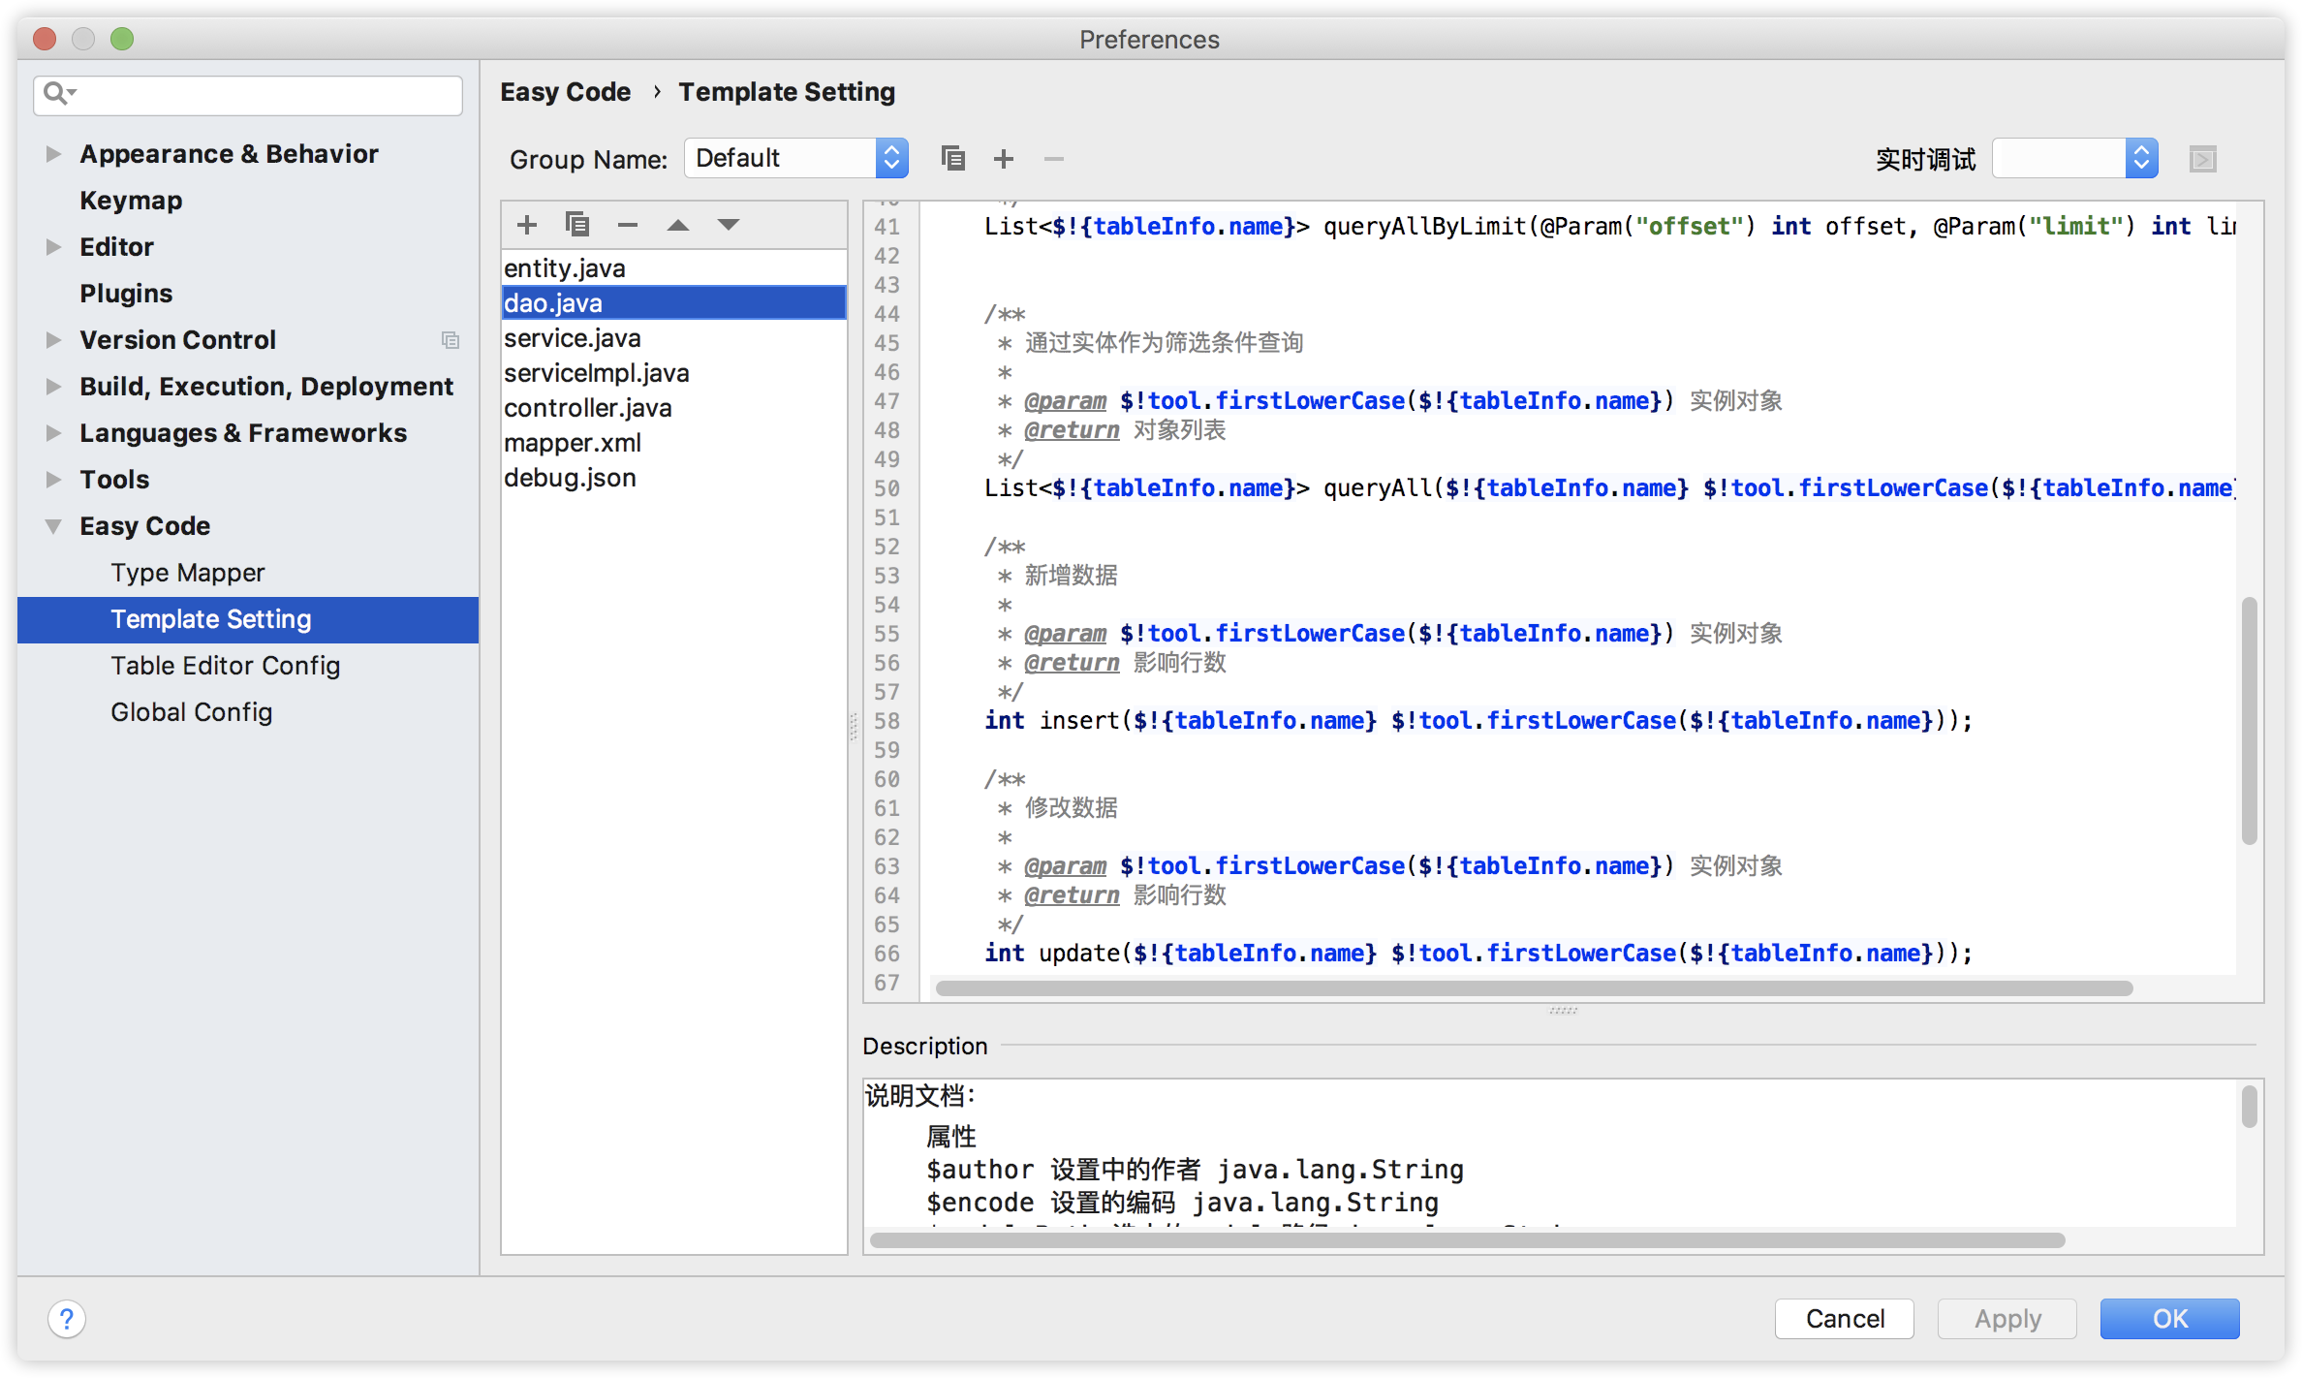Expand the Easy Code settings section
Screen dimensions: 2302x1378
(x=56, y=525)
